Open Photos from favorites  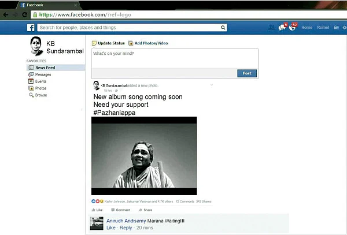pyautogui.click(x=40, y=88)
